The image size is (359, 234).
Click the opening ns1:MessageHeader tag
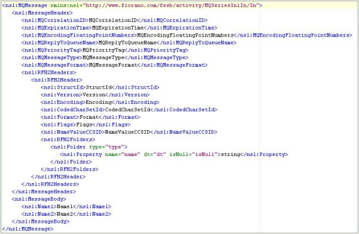(x=42, y=13)
